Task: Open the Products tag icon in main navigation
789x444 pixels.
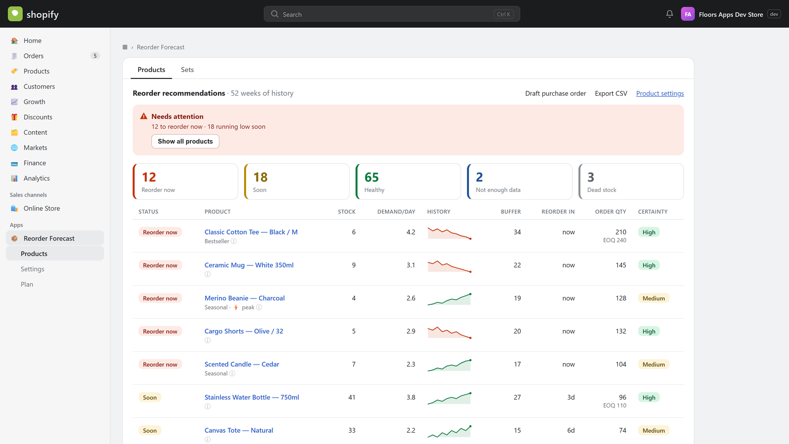Action: tap(14, 72)
